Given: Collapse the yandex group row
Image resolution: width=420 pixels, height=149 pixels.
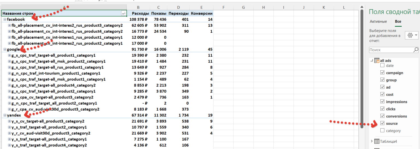Looking at the screenshot, I should pyautogui.click(x=5, y=115).
